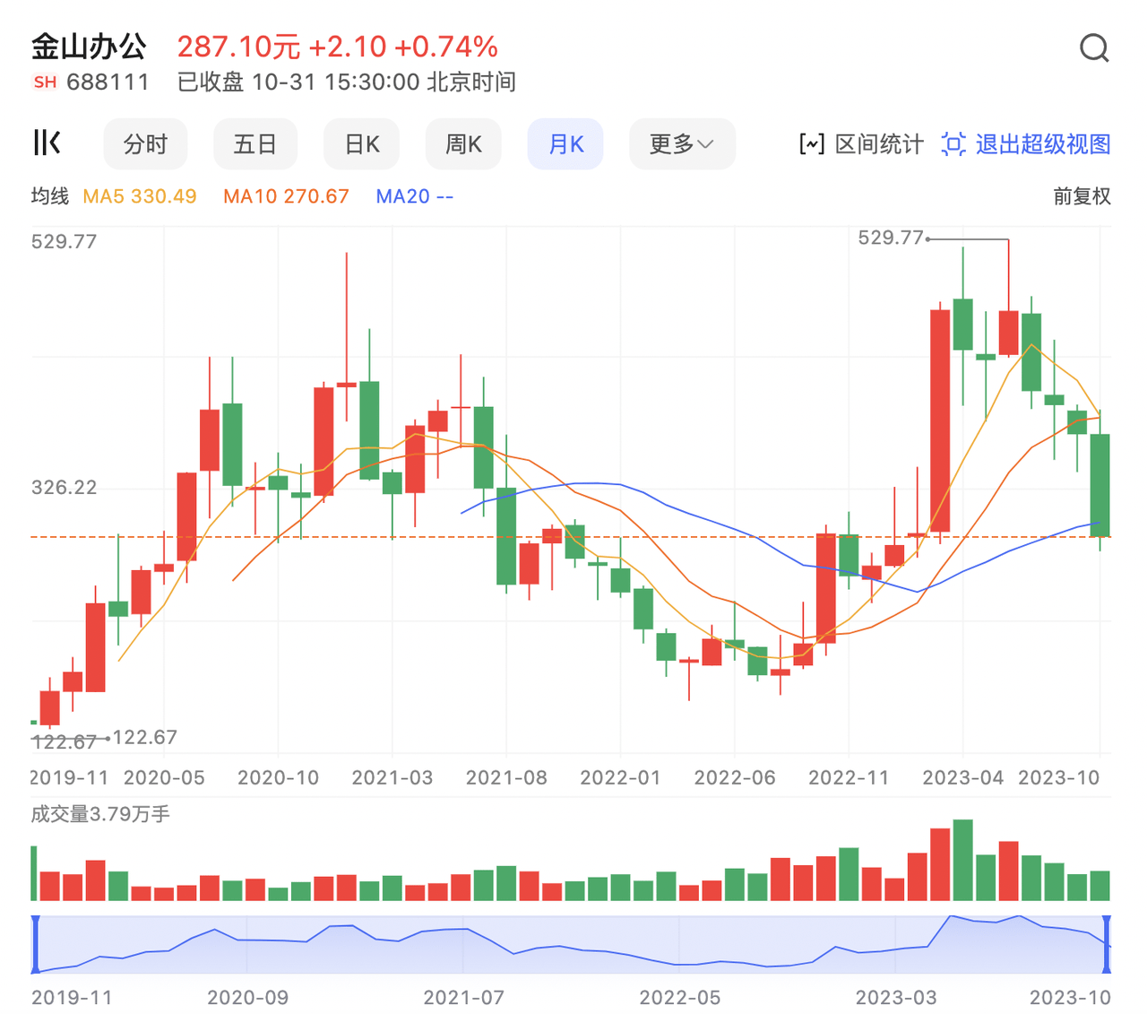
Task: Click 退出超级视图 link
Action: (x=1043, y=144)
